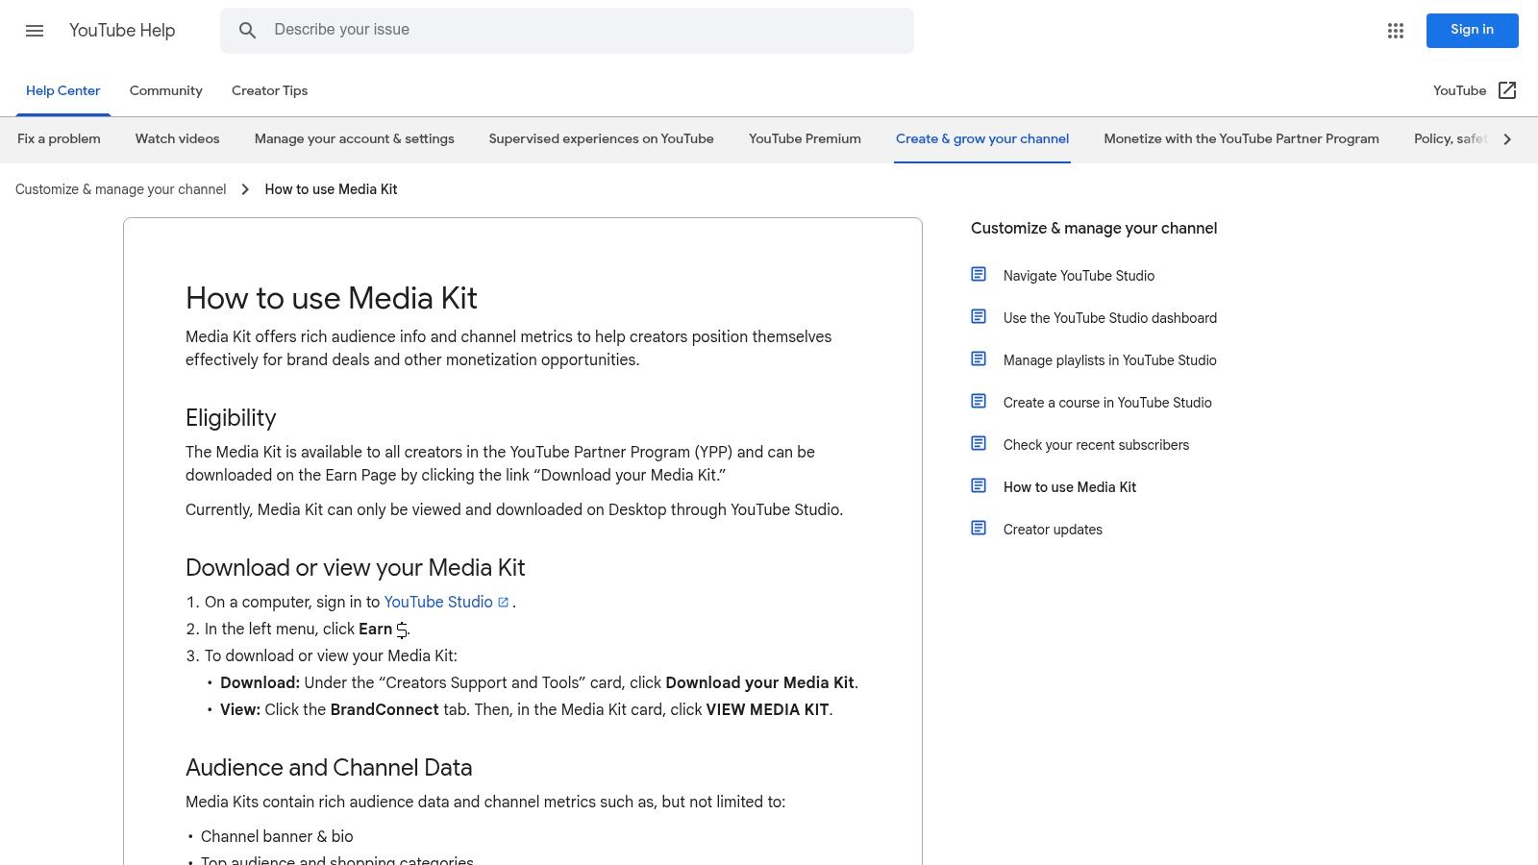Image resolution: width=1538 pixels, height=865 pixels.
Task: Click the external-link icon after YouTube Studio
Action: (503, 602)
